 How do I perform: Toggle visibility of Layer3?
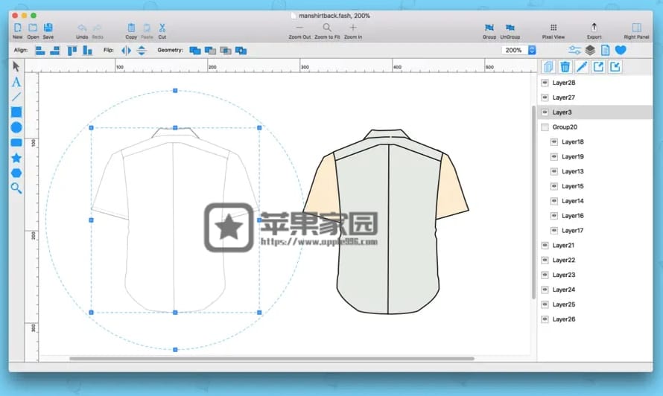pyautogui.click(x=545, y=112)
